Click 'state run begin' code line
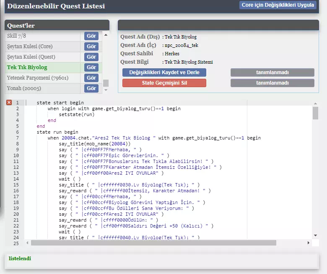This screenshot has width=327, height=274. pos(57,132)
